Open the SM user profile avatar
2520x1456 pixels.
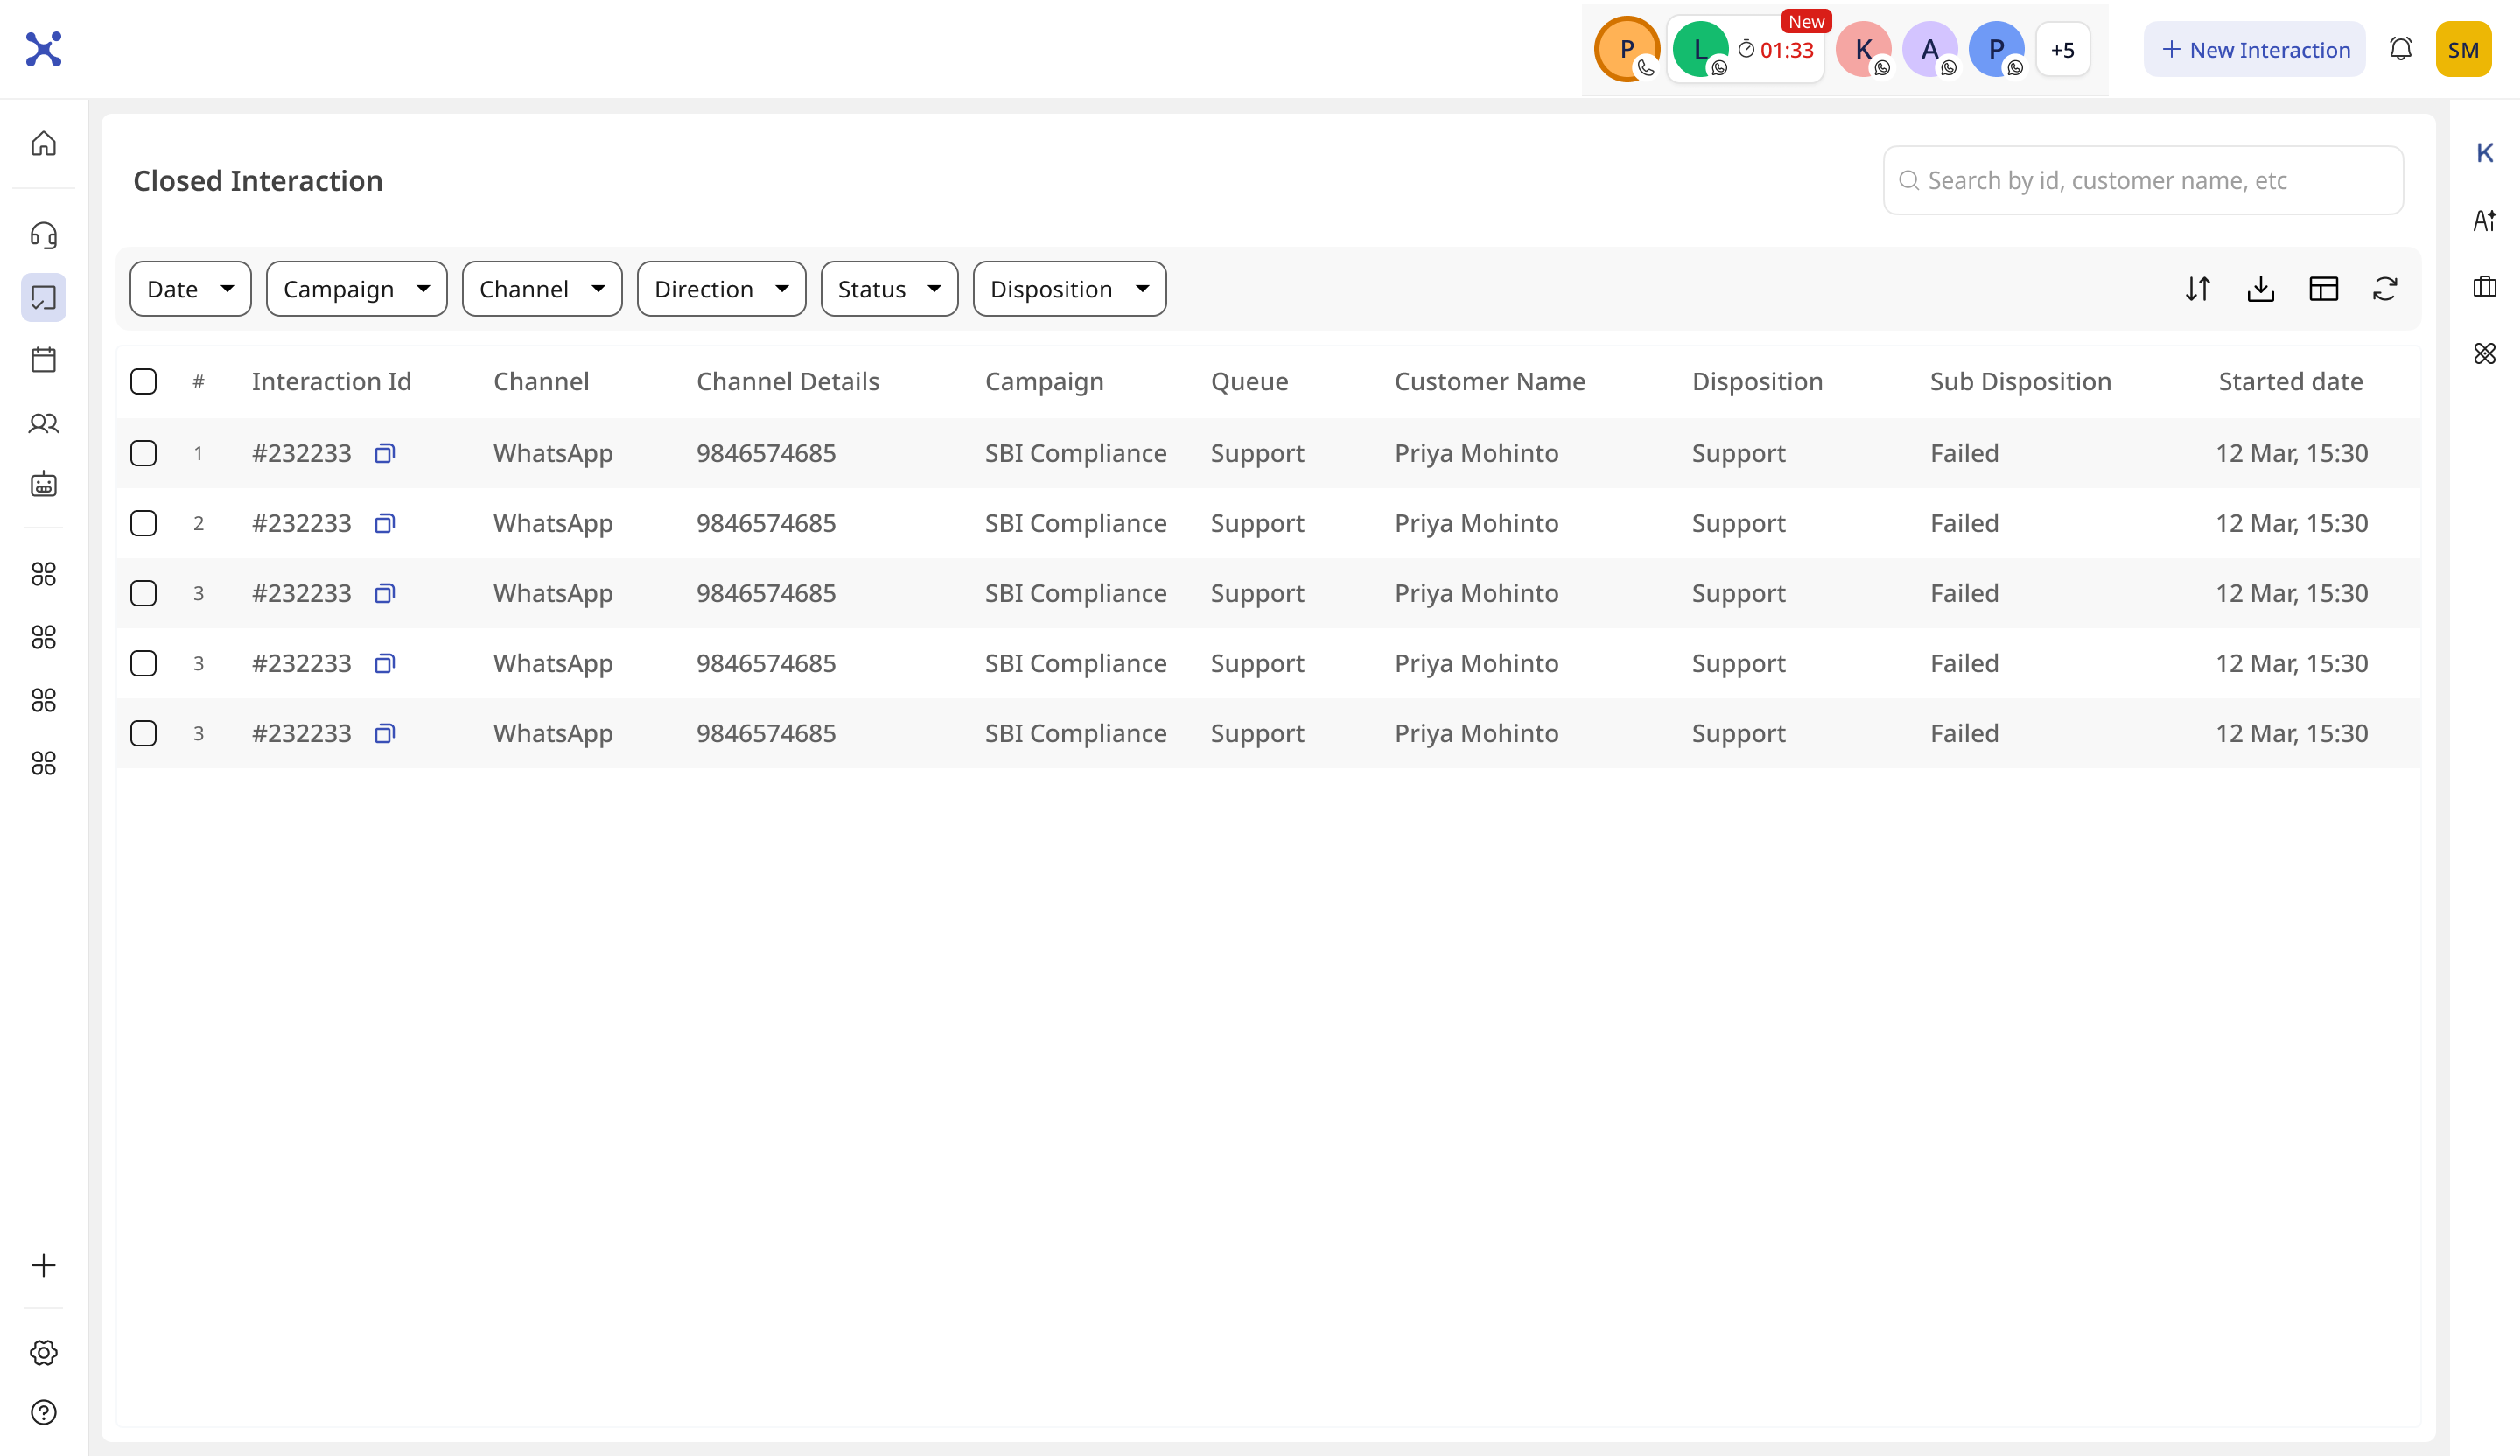click(x=2463, y=49)
